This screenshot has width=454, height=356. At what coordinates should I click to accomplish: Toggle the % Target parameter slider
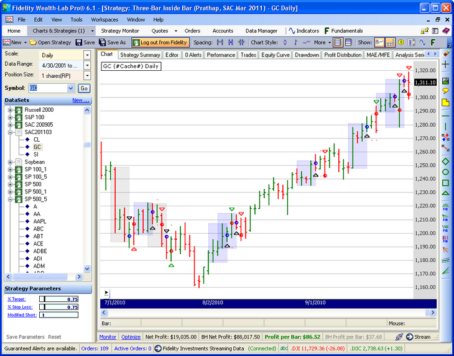[59, 299]
